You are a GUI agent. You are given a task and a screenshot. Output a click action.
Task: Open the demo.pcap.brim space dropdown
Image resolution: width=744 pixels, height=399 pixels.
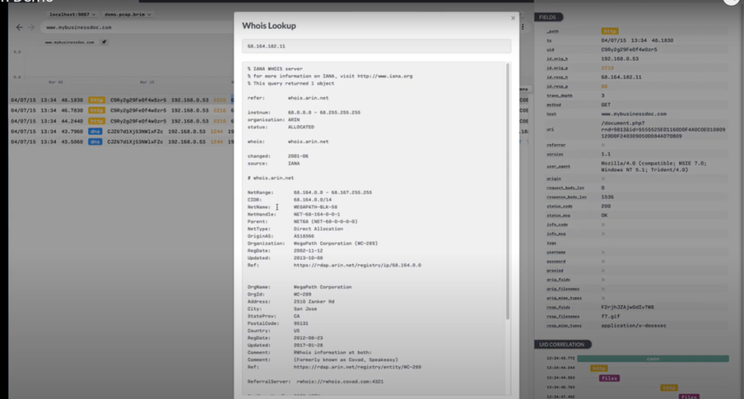pyautogui.click(x=127, y=14)
